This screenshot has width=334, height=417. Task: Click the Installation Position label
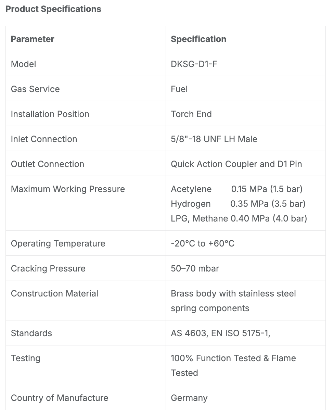pos(50,114)
